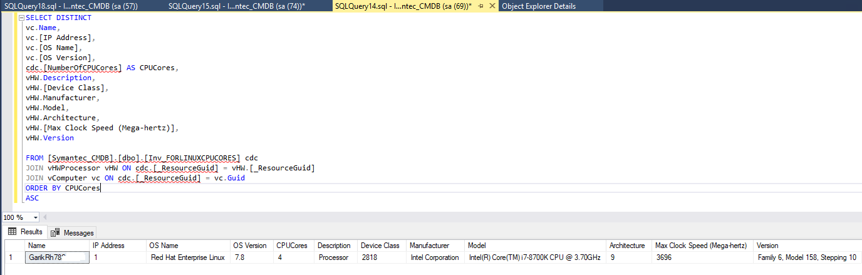The height and width of the screenshot is (275, 862).
Task: Place cursor on vHW.Model line
Action: click(x=48, y=108)
